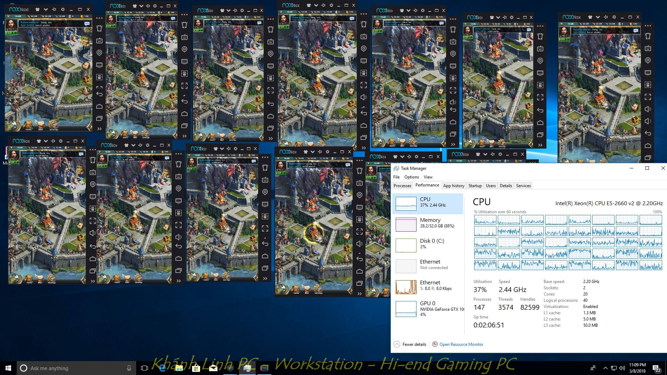Viewport: 667px width, 375px height.
Task: Open the View menu in Task Manager
Action: click(x=428, y=177)
